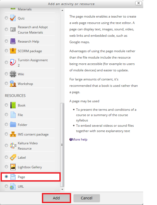157x205 pixels.
Task: Click the scrollbar down arrow
Action: pos(62,189)
